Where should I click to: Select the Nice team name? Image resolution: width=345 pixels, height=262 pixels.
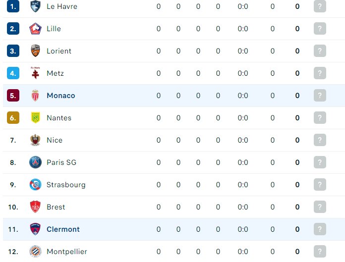coord(55,140)
